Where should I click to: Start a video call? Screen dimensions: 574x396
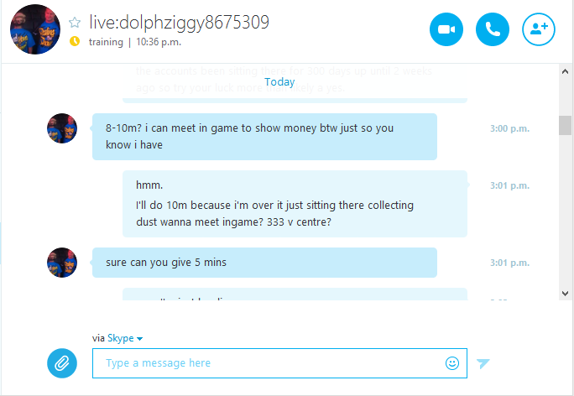click(446, 29)
